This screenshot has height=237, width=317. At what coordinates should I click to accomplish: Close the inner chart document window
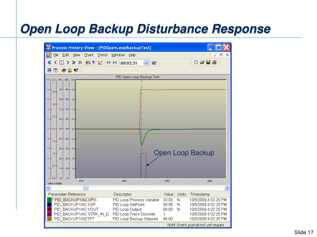[227, 55]
